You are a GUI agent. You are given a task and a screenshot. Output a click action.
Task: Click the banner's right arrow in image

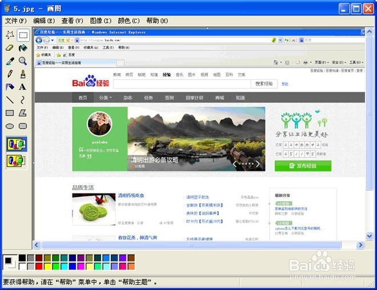(x=258, y=164)
